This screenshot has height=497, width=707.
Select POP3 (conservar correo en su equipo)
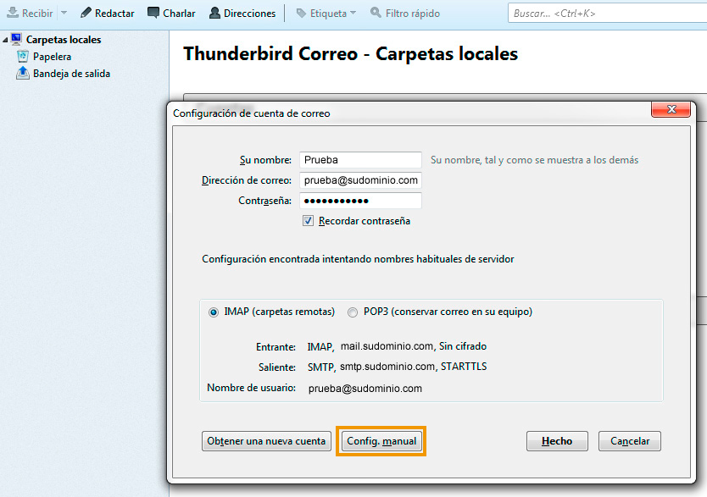point(352,312)
